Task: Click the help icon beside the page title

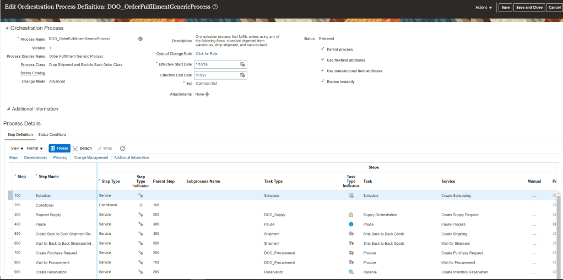Action: point(215,7)
